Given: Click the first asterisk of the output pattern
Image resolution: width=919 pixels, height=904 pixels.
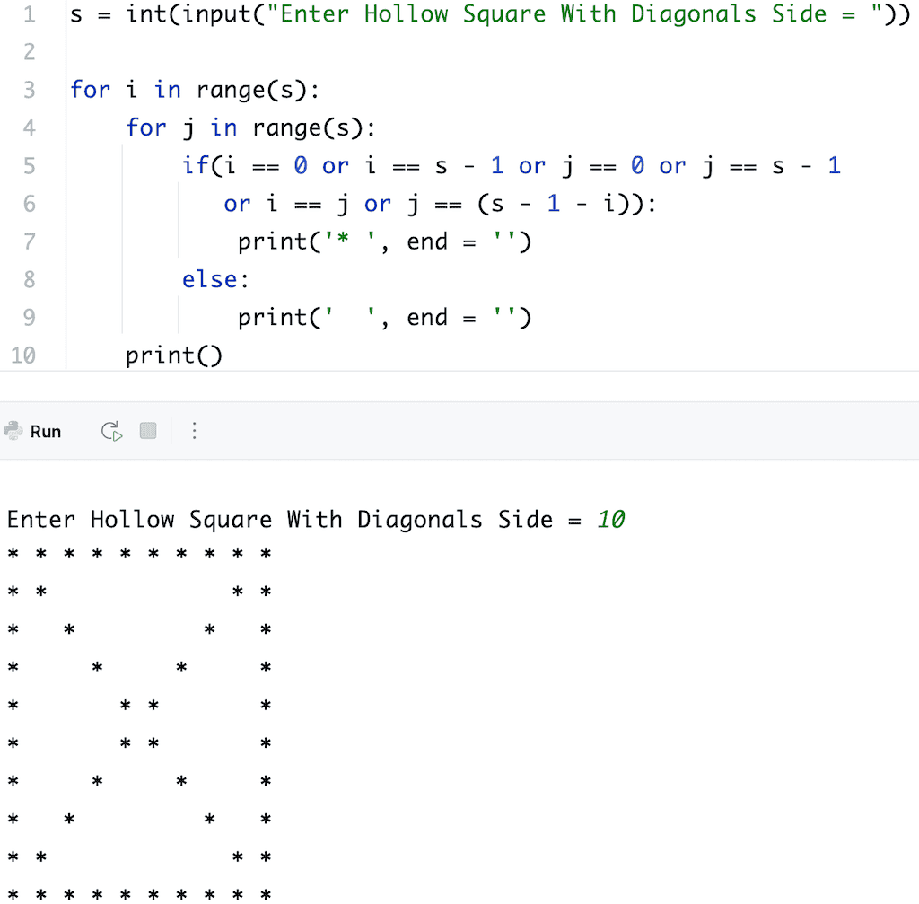Looking at the screenshot, I should (12, 555).
